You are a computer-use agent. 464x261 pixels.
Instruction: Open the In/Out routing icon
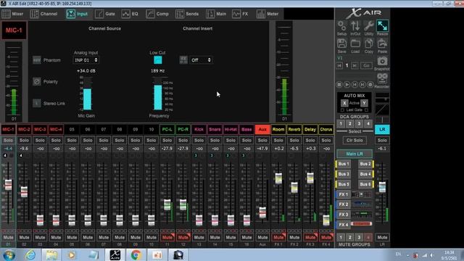click(355, 26)
